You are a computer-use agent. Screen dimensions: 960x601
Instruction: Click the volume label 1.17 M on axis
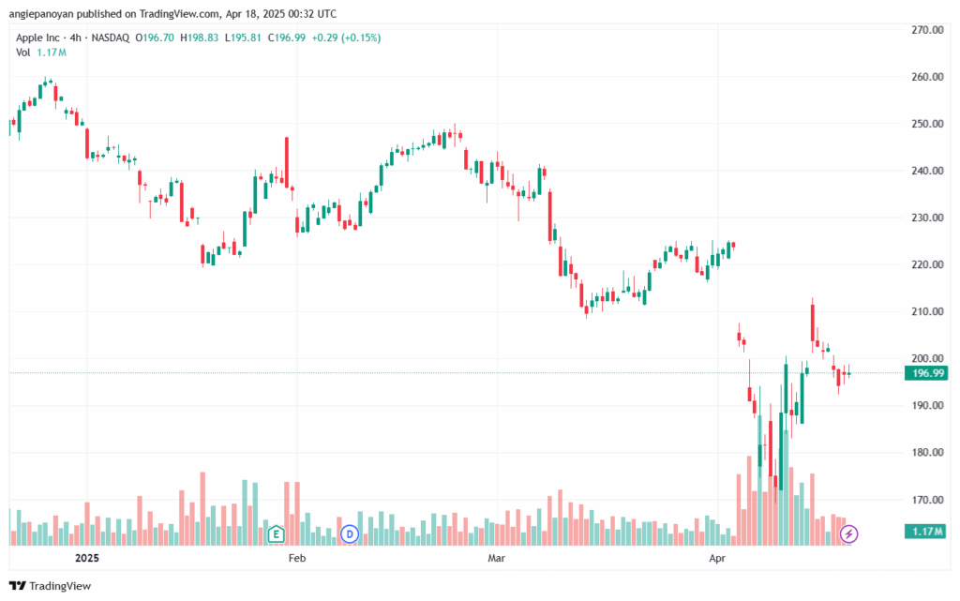[x=925, y=531]
